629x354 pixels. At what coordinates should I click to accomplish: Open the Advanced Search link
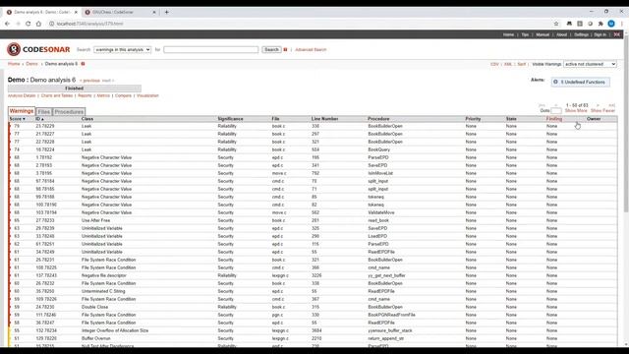click(311, 50)
